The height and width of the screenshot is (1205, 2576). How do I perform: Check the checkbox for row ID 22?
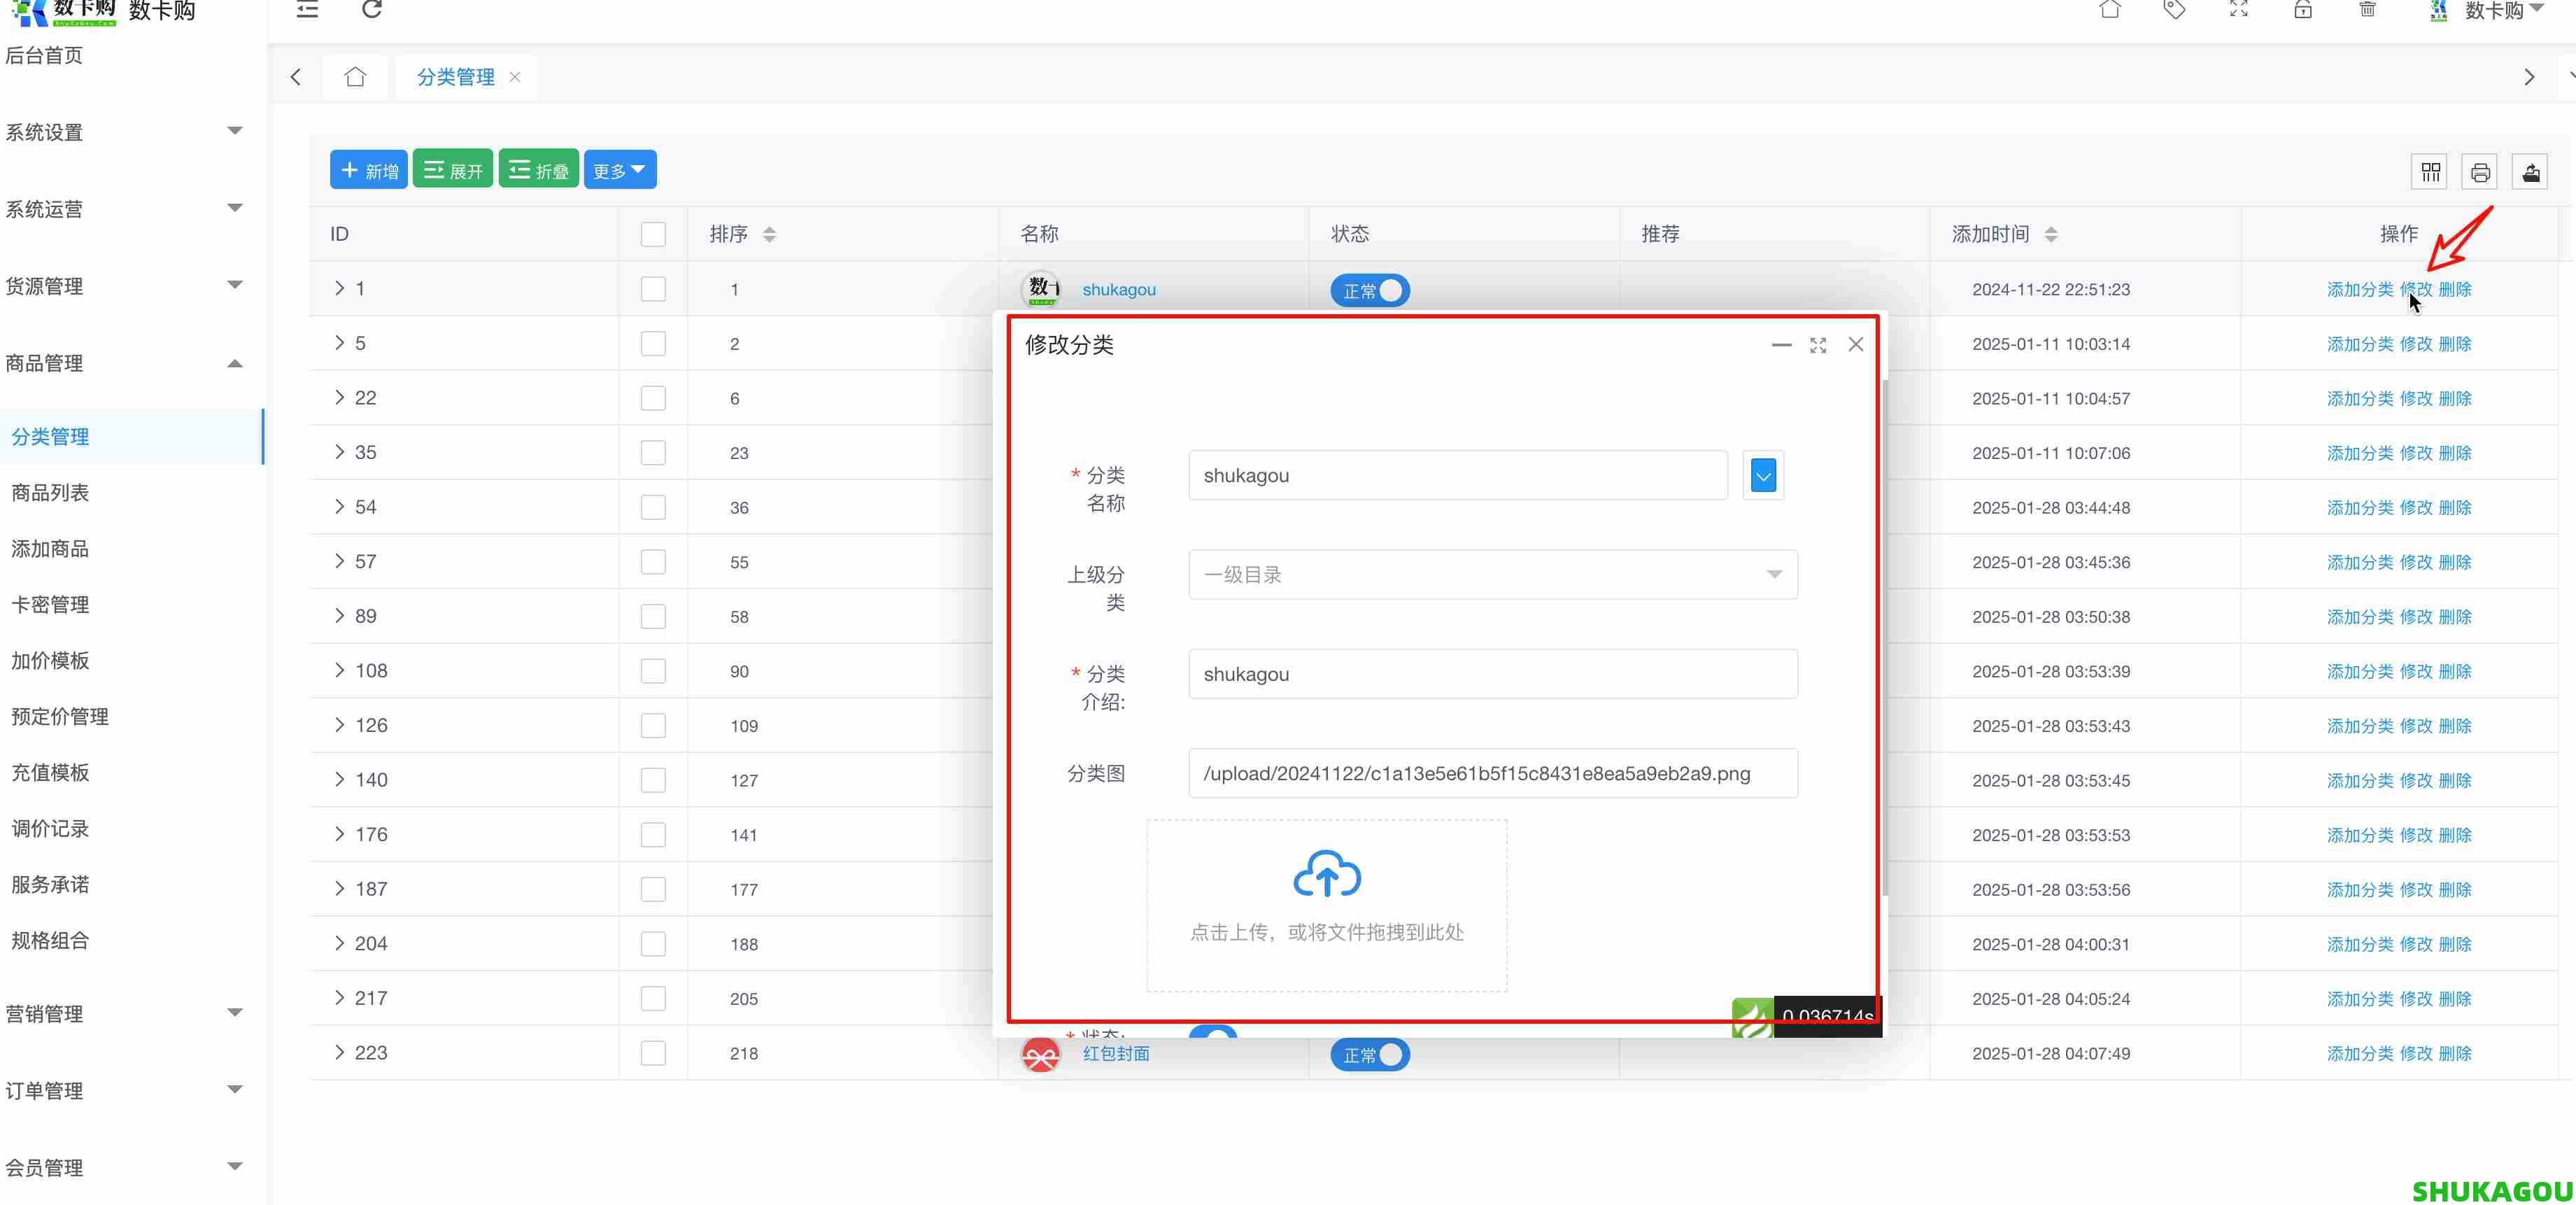point(653,397)
